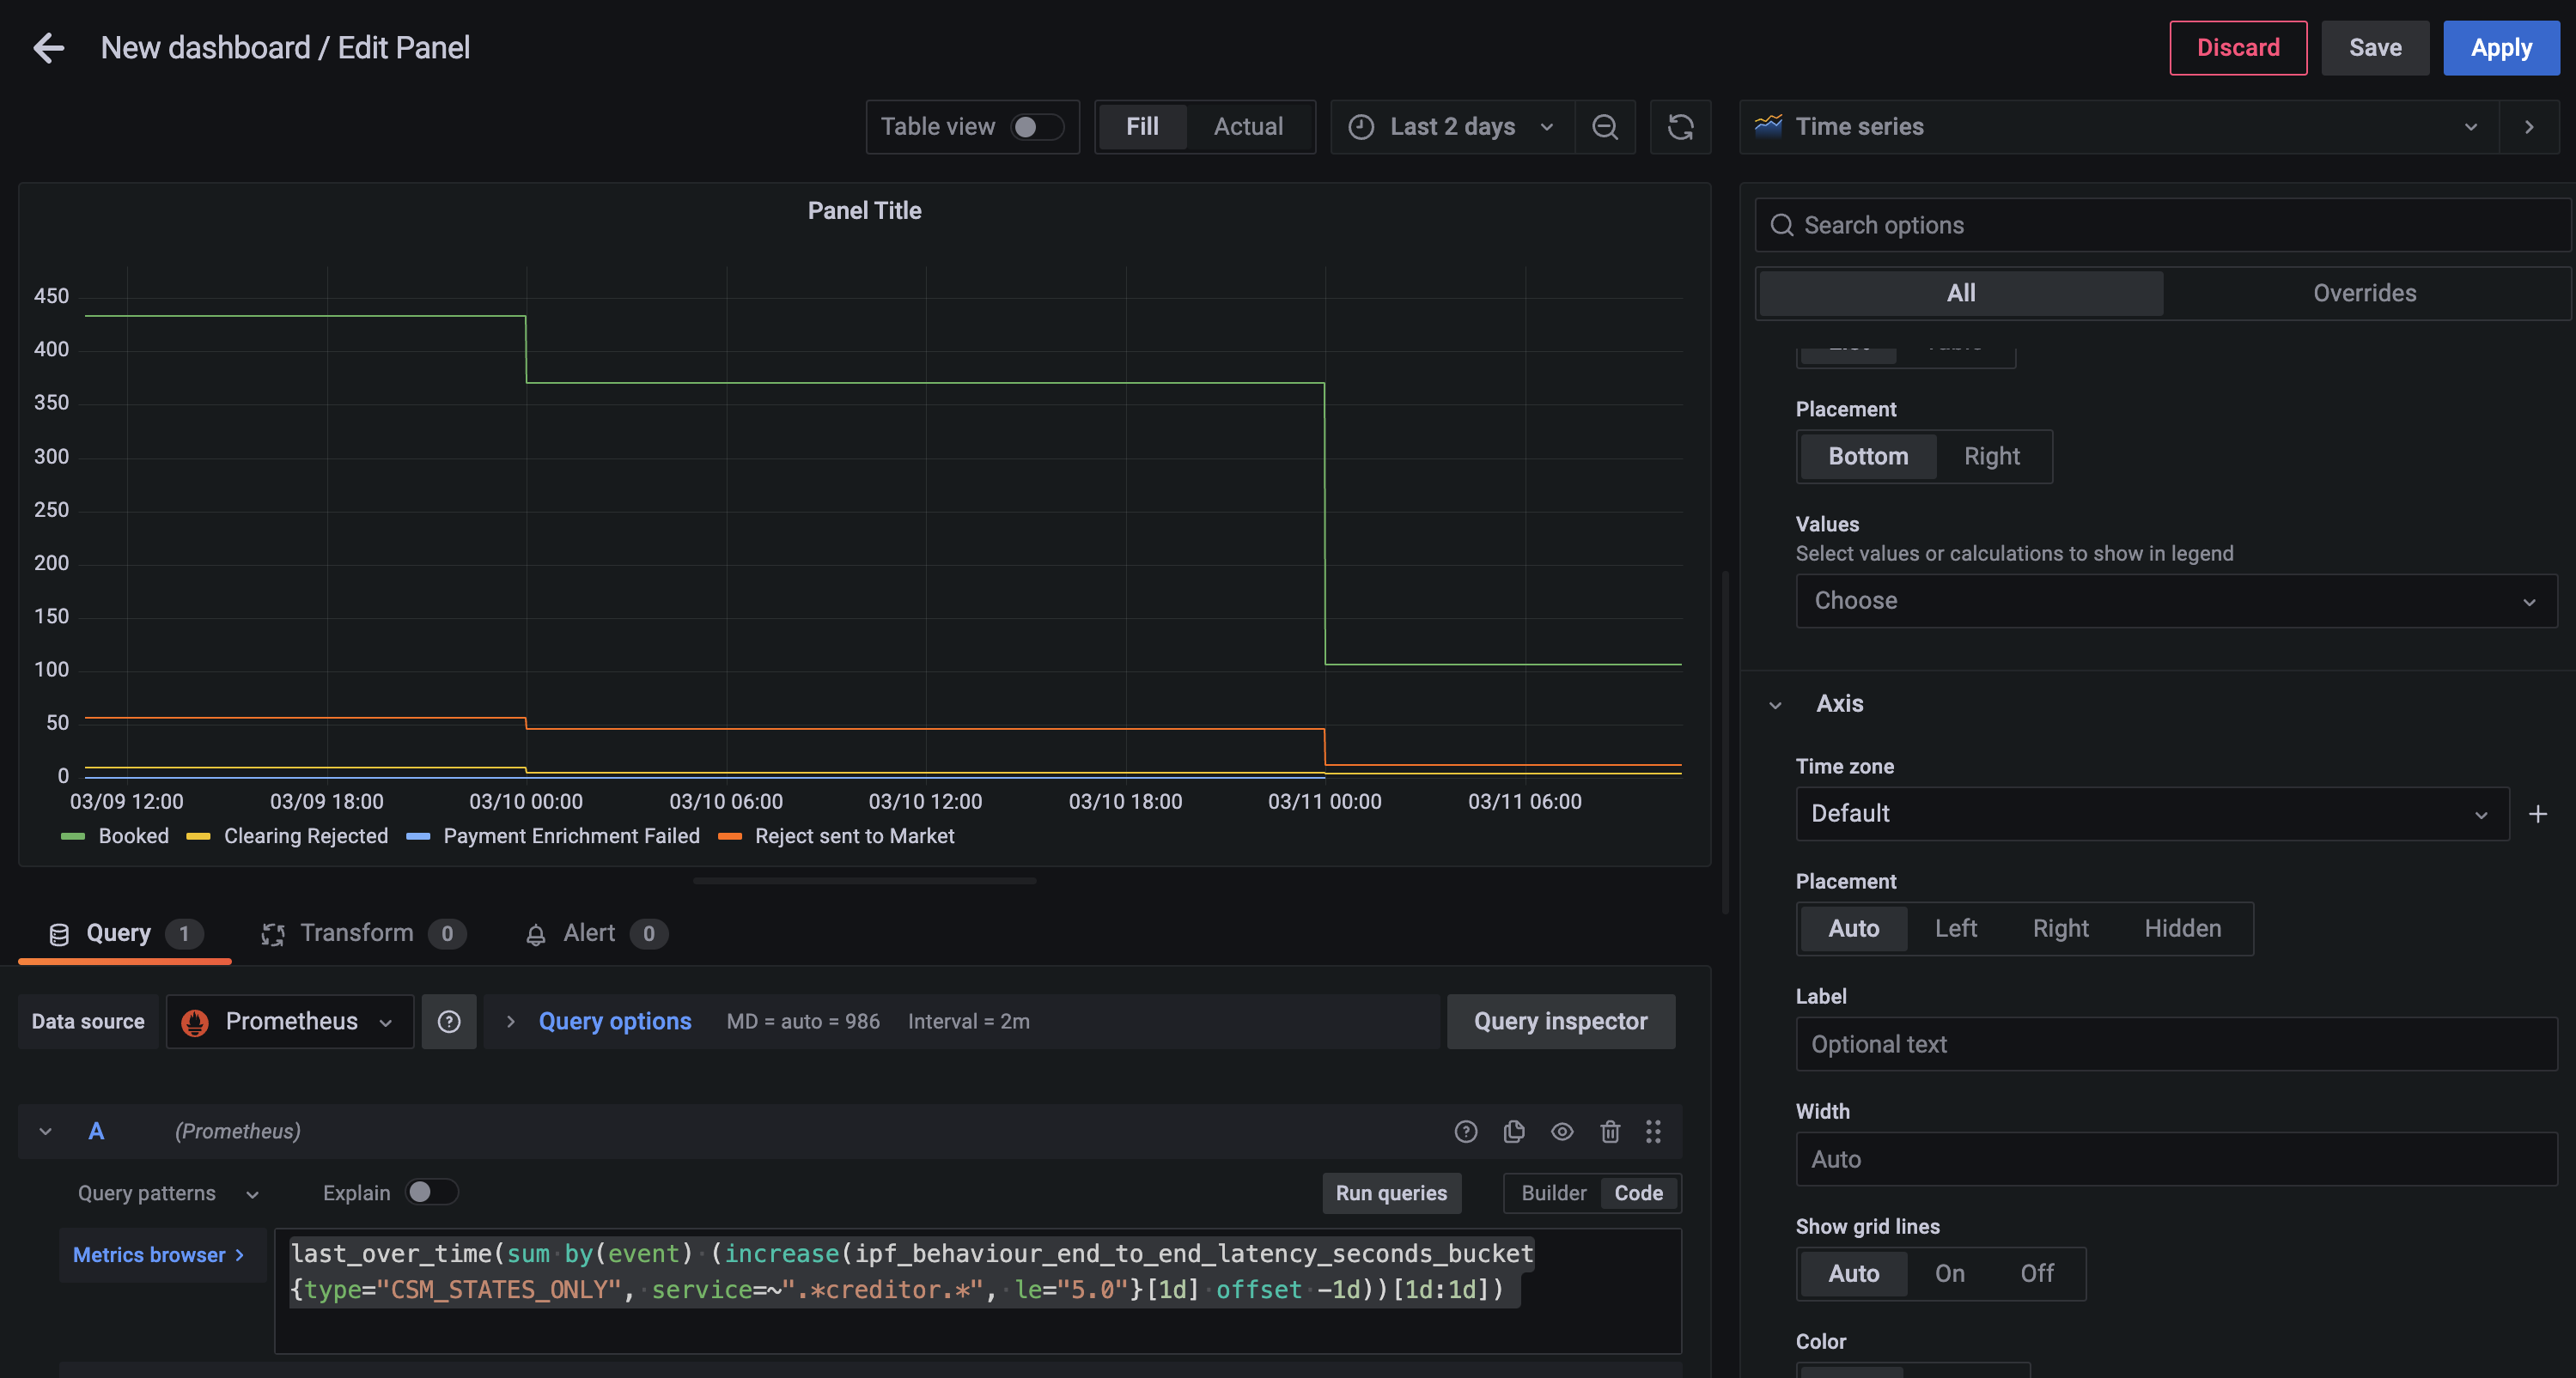
Task: Click the drag handle icon on query A
Action: click(x=1653, y=1132)
